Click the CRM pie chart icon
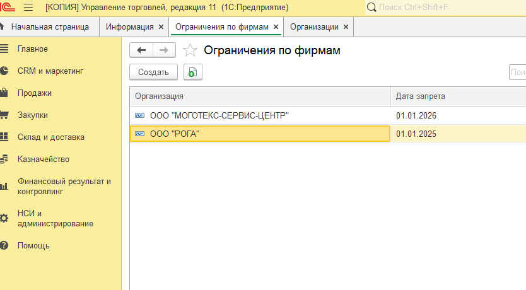The width and height of the screenshot is (526, 290). pos(4,71)
